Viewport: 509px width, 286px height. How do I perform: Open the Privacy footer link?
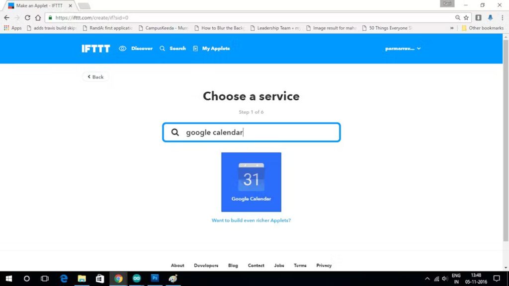pyautogui.click(x=324, y=265)
